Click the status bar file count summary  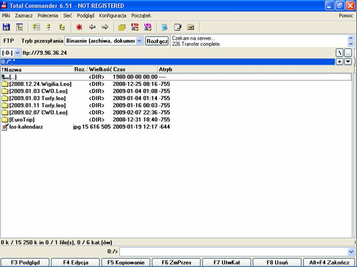[x=57, y=242]
